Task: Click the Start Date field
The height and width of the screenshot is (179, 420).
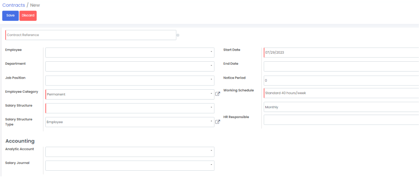Action: pos(340,53)
